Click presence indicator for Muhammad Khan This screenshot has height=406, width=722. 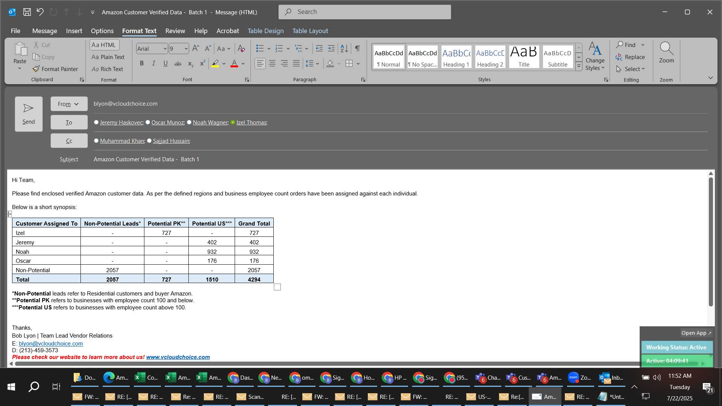click(x=96, y=141)
